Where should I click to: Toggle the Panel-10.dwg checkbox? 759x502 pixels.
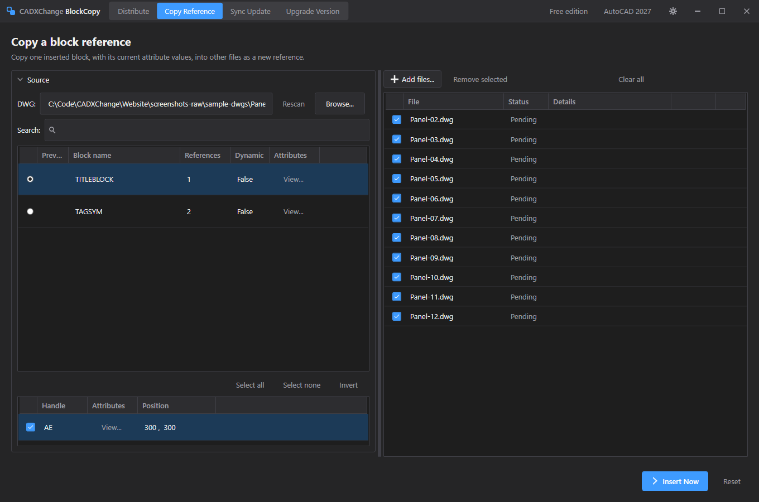point(397,277)
